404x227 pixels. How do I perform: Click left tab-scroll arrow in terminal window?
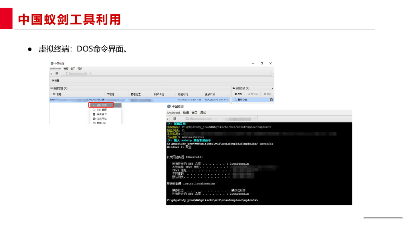pyautogui.click(x=168, y=119)
